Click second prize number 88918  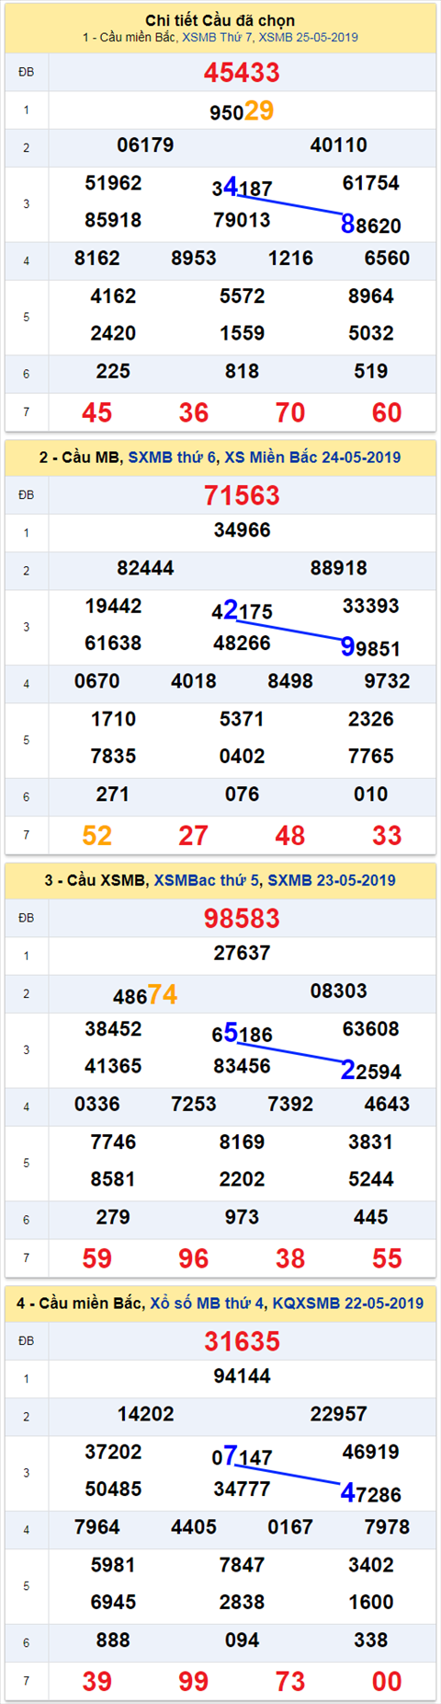[x=338, y=568]
